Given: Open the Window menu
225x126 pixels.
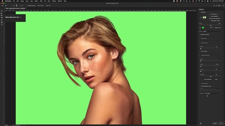Looking at the screenshot, I should (x=60, y=1).
